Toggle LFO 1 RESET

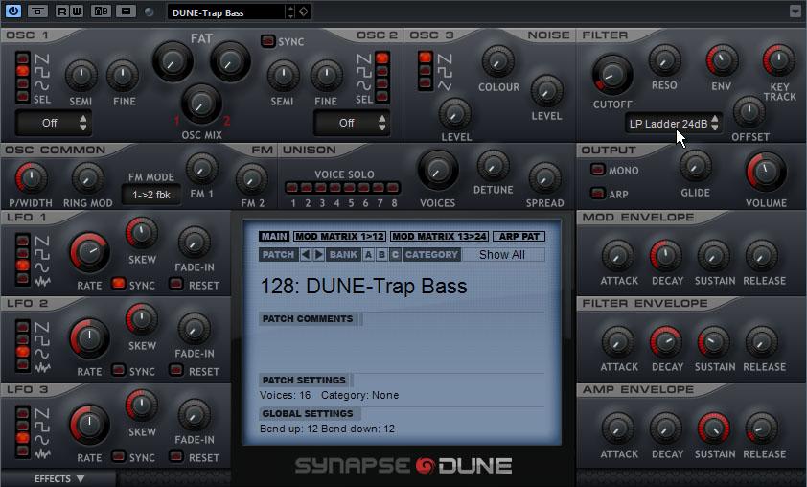(x=176, y=284)
